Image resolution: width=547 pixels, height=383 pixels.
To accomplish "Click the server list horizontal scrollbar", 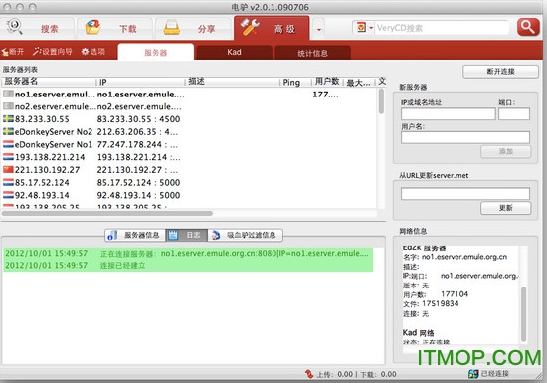I will (x=107, y=213).
